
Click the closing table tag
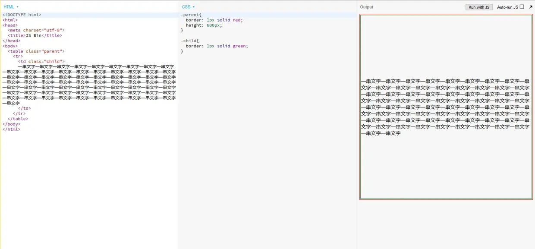(17, 119)
